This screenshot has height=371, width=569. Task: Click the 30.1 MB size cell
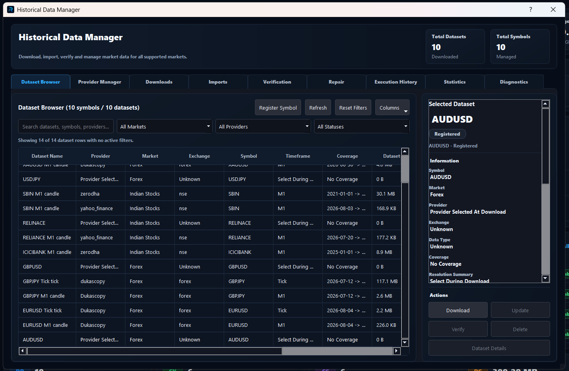(386, 194)
